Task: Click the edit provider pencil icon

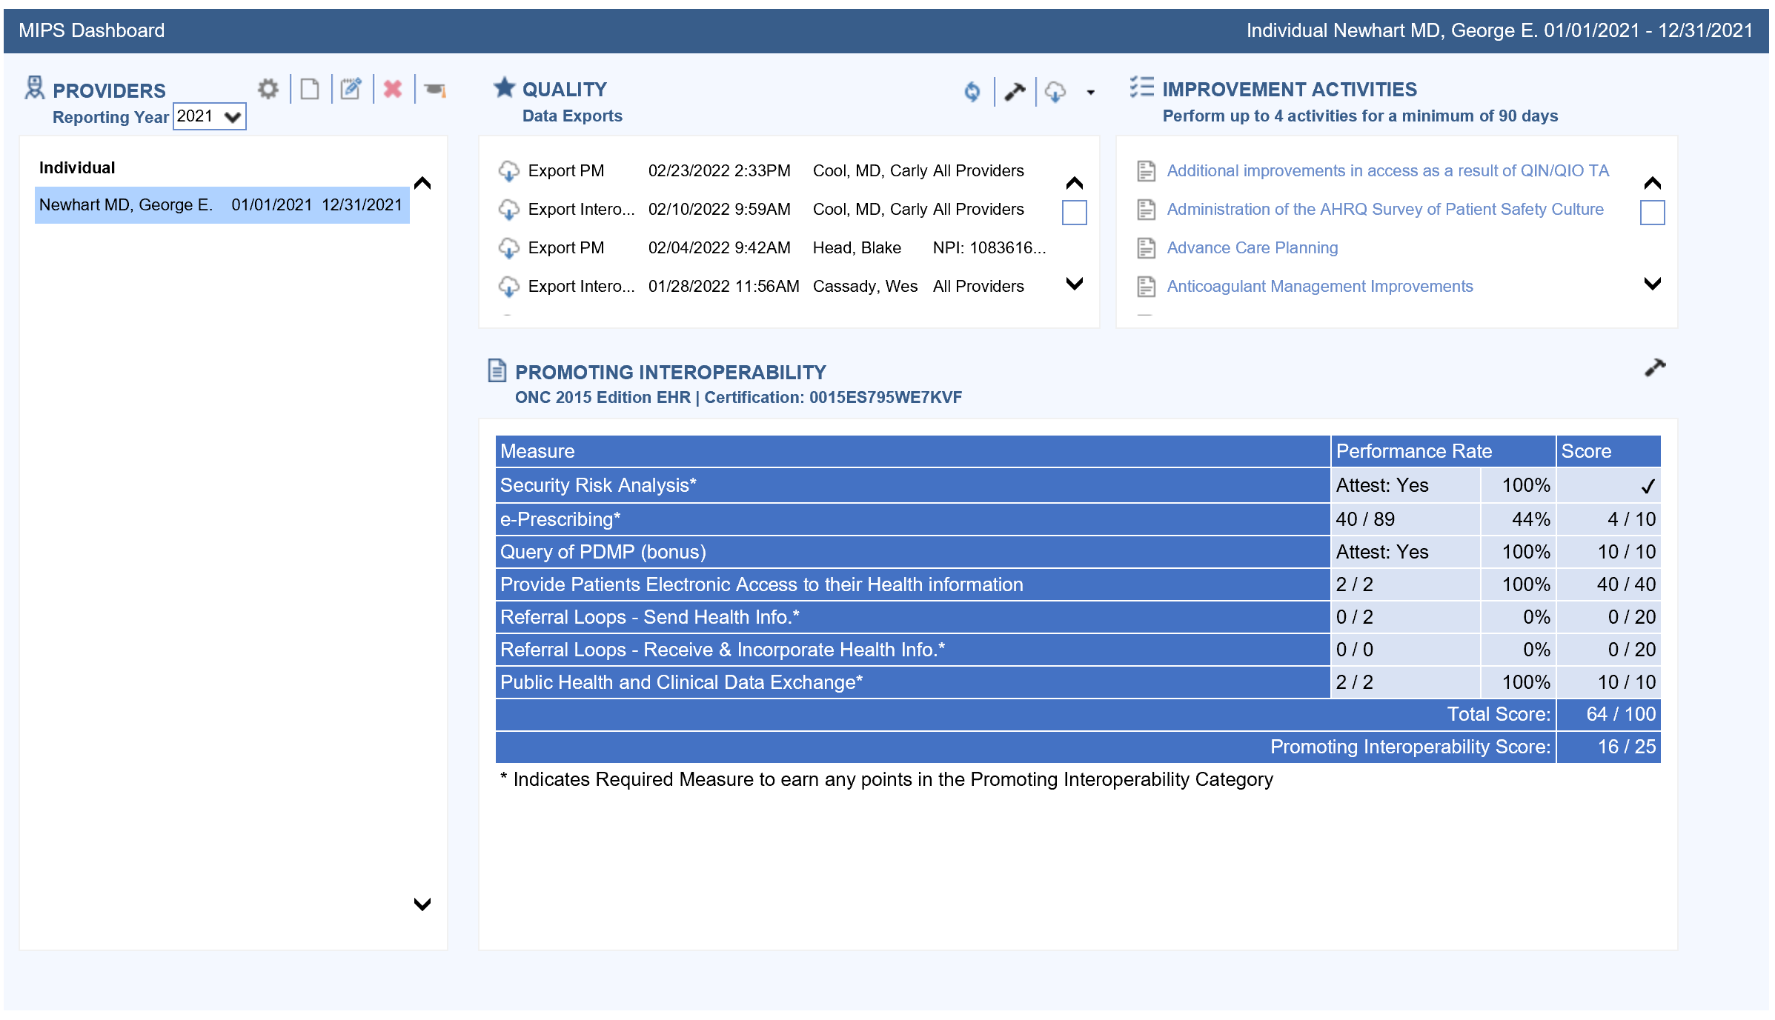Action: [351, 90]
